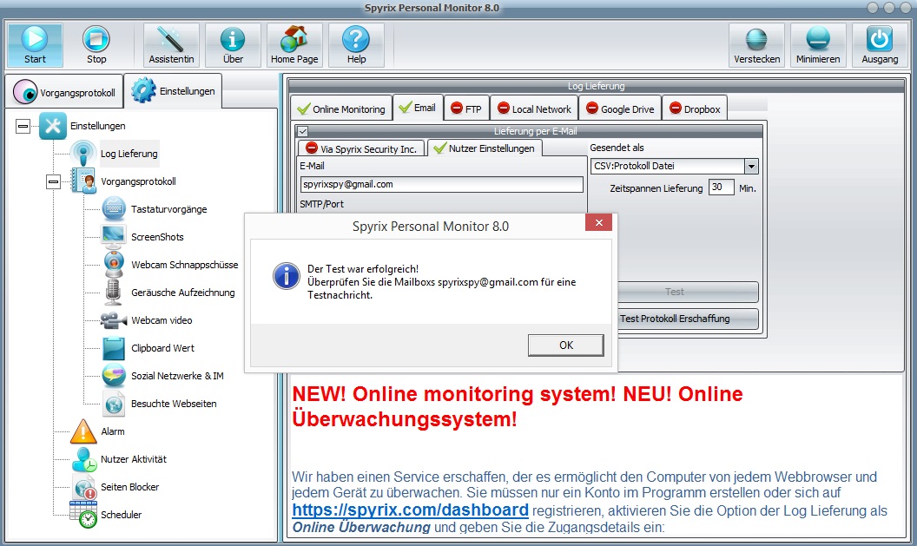Image resolution: width=917 pixels, height=546 pixels.
Task: Open Sozial Netzwerke & IM chat icon
Action: [x=114, y=375]
